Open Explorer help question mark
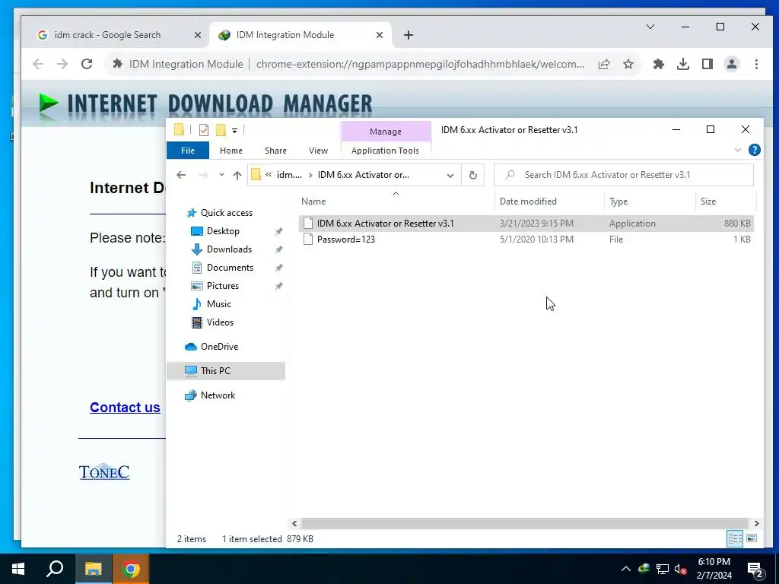 pos(754,150)
